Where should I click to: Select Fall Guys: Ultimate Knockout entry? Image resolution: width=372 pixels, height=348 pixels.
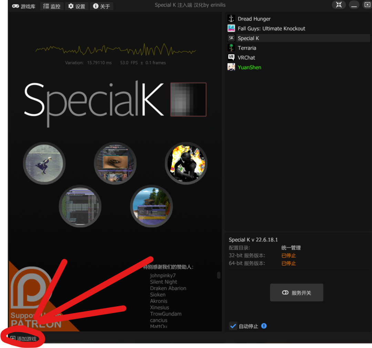click(x=271, y=29)
